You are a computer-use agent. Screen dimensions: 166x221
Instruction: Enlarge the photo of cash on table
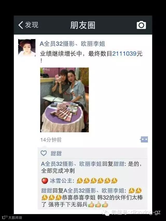(65, 100)
